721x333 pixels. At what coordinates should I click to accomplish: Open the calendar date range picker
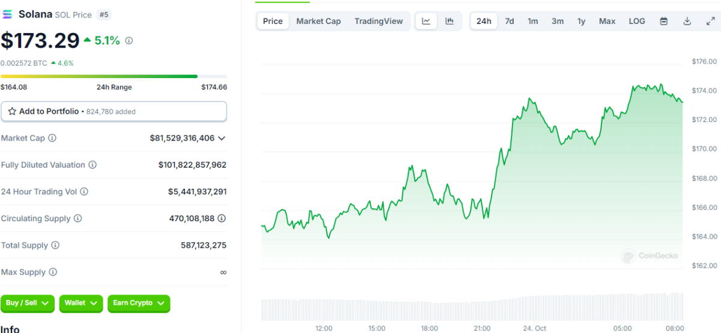pyautogui.click(x=664, y=21)
